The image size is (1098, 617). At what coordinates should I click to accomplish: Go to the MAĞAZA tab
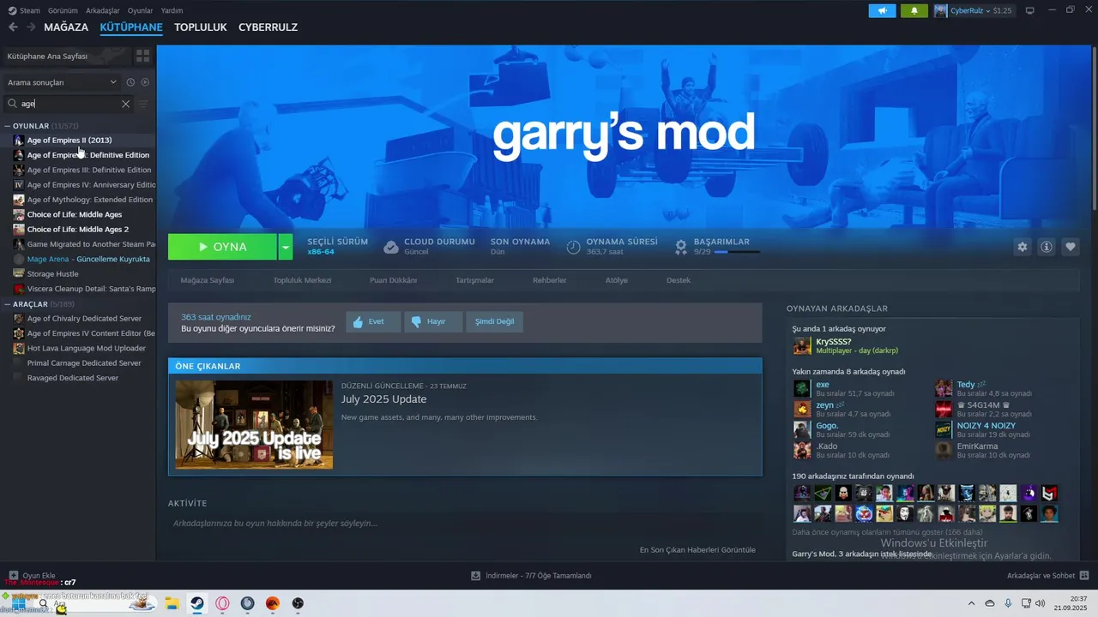pos(66,27)
